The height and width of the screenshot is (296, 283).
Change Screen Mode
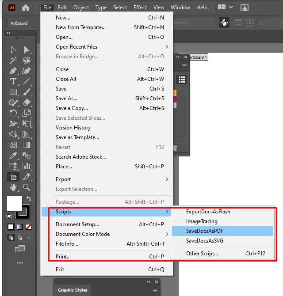20,249
